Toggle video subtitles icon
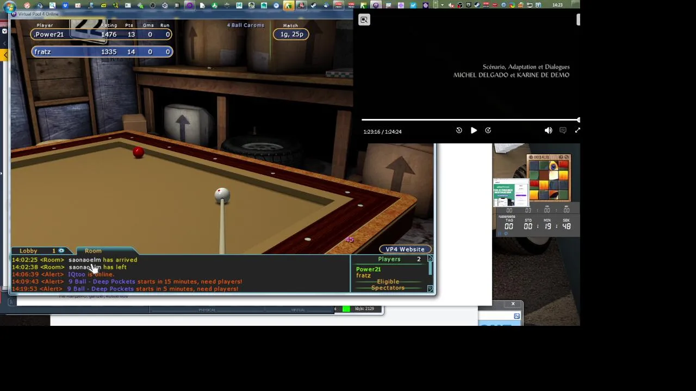Screen dimensions: 696x391 pyautogui.click(x=563, y=130)
